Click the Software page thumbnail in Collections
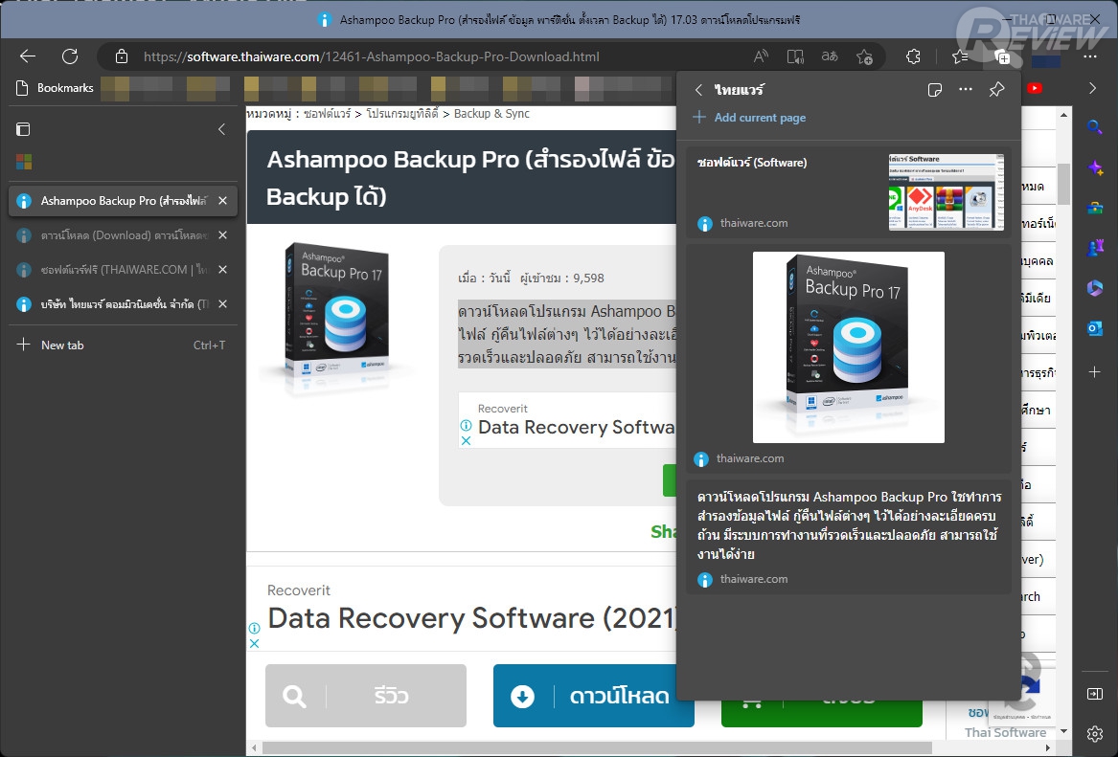Screen dimensions: 1118x757 (947, 191)
